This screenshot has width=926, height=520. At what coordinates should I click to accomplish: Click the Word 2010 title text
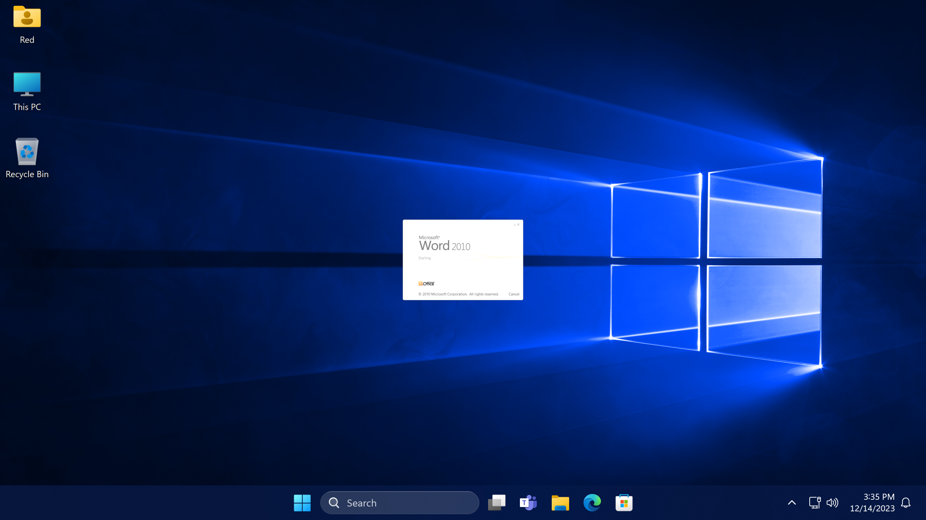point(444,246)
